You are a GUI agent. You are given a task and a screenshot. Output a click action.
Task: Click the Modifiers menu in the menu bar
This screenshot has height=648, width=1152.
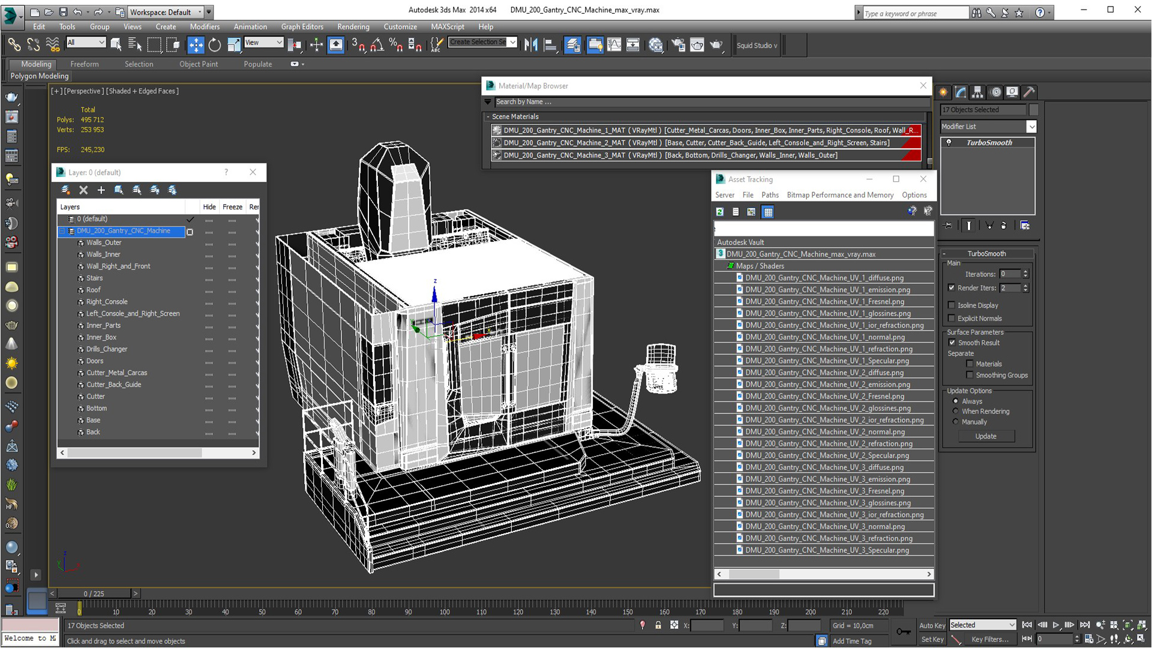tap(204, 26)
